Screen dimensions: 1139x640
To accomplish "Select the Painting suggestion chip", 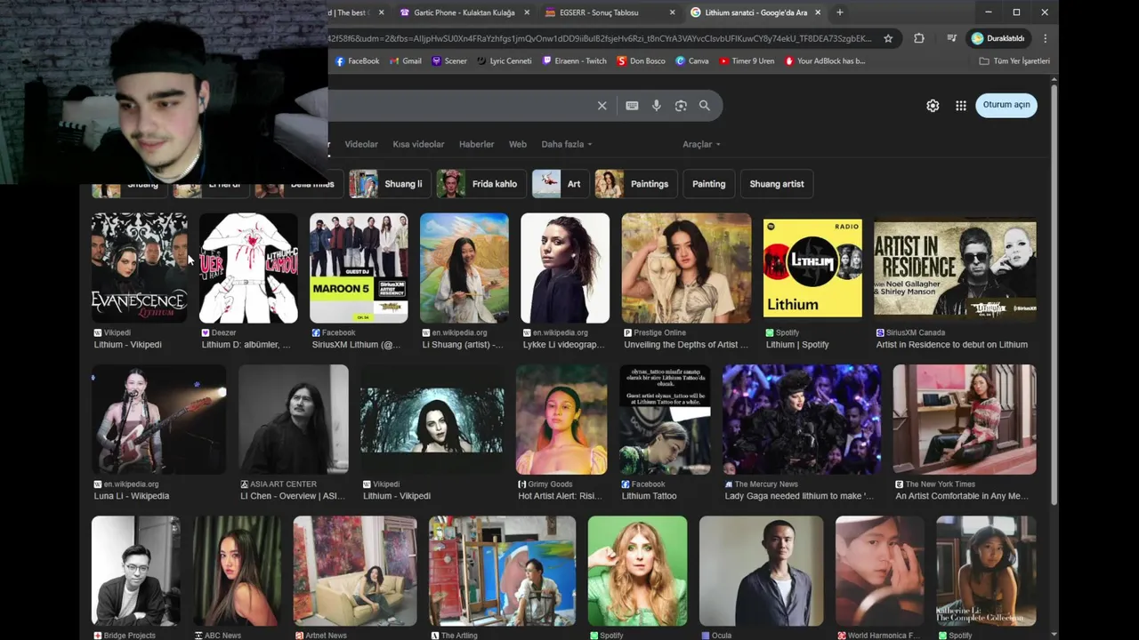I will 709,184.
